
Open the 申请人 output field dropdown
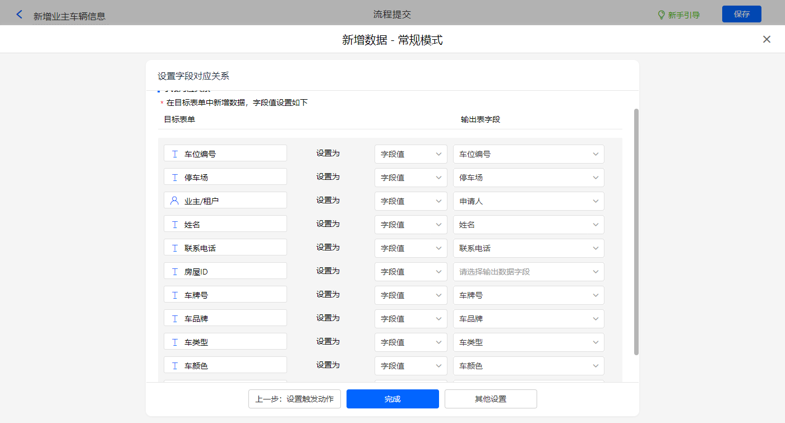pos(528,201)
